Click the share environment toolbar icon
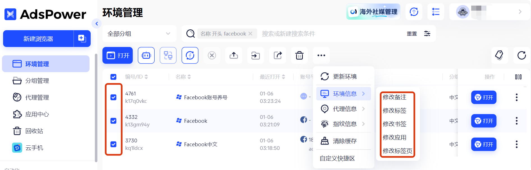This screenshot has height=170, width=531. tap(278, 55)
